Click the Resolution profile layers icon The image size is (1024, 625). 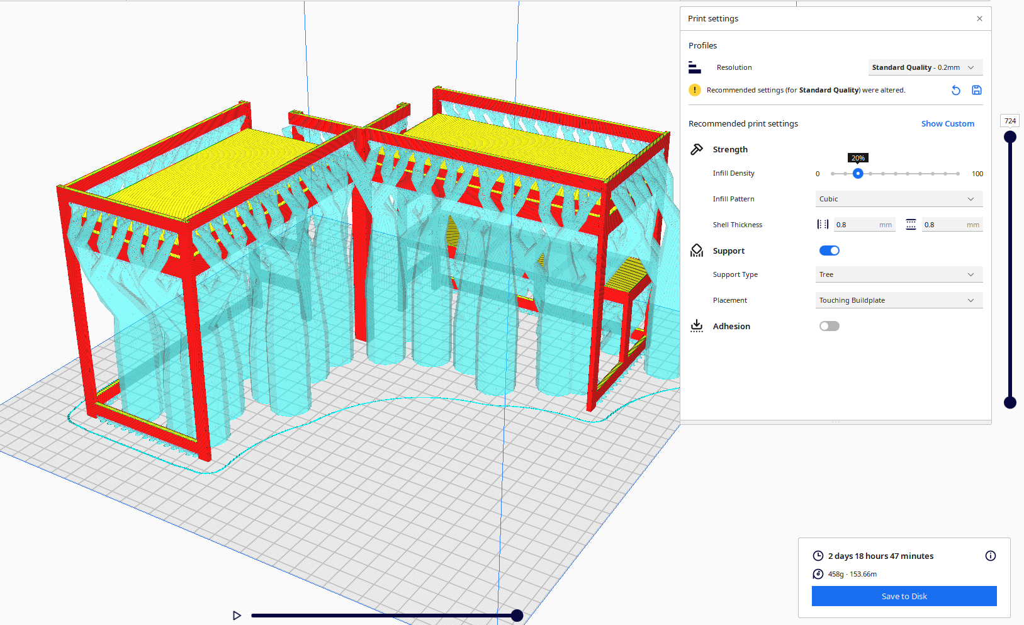[x=695, y=67]
